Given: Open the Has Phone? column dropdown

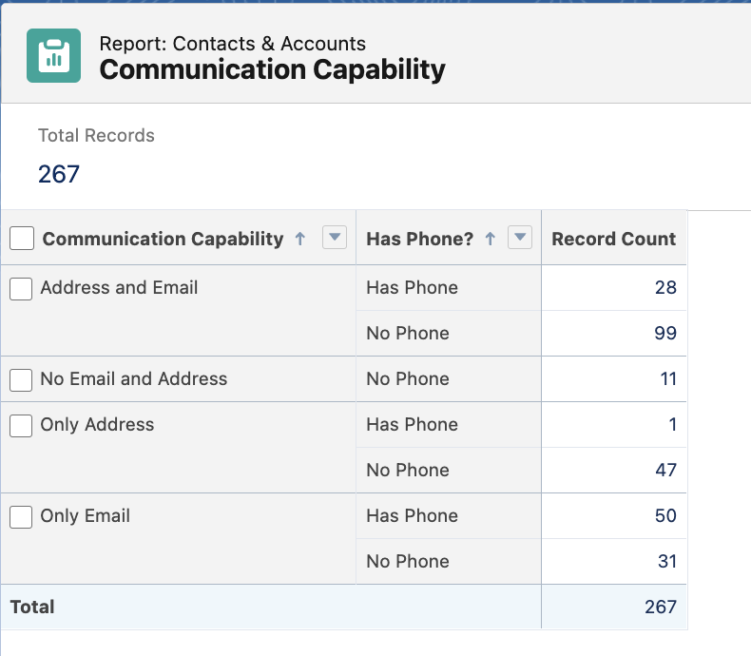Looking at the screenshot, I should pos(519,239).
